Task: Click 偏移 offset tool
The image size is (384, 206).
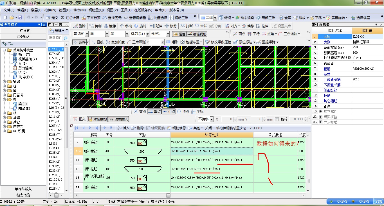Action: 248,26
